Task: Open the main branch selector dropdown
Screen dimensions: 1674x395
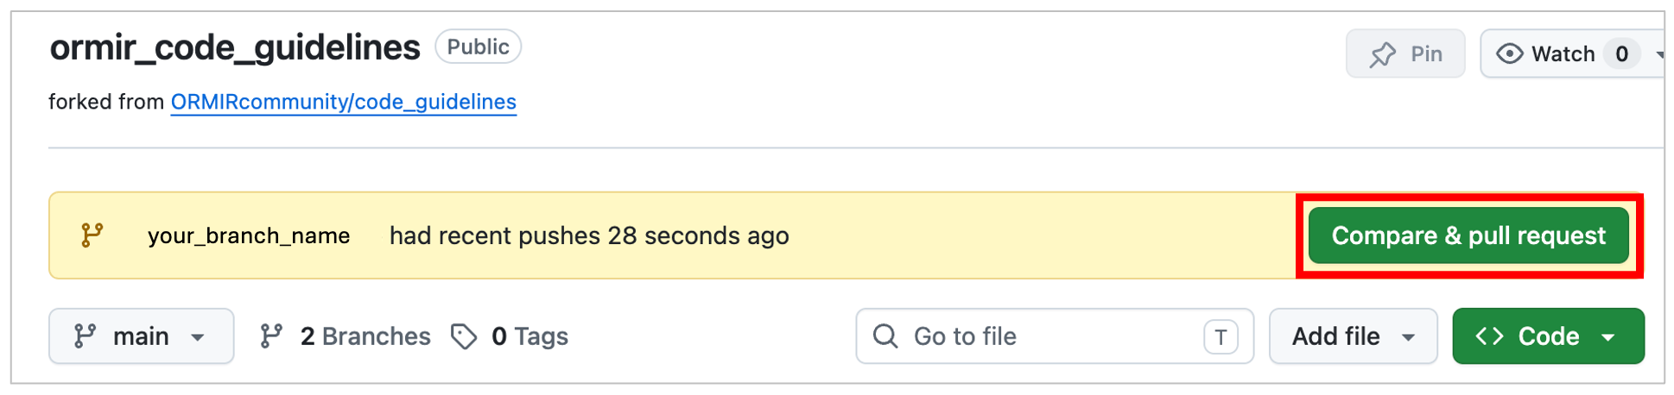Action: click(x=142, y=336)
